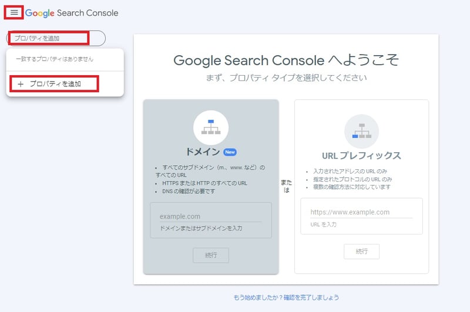Open the hamburger main menu

14,12
